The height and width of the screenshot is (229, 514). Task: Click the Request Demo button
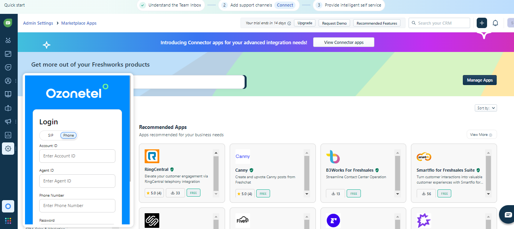[x=334, y=23]
